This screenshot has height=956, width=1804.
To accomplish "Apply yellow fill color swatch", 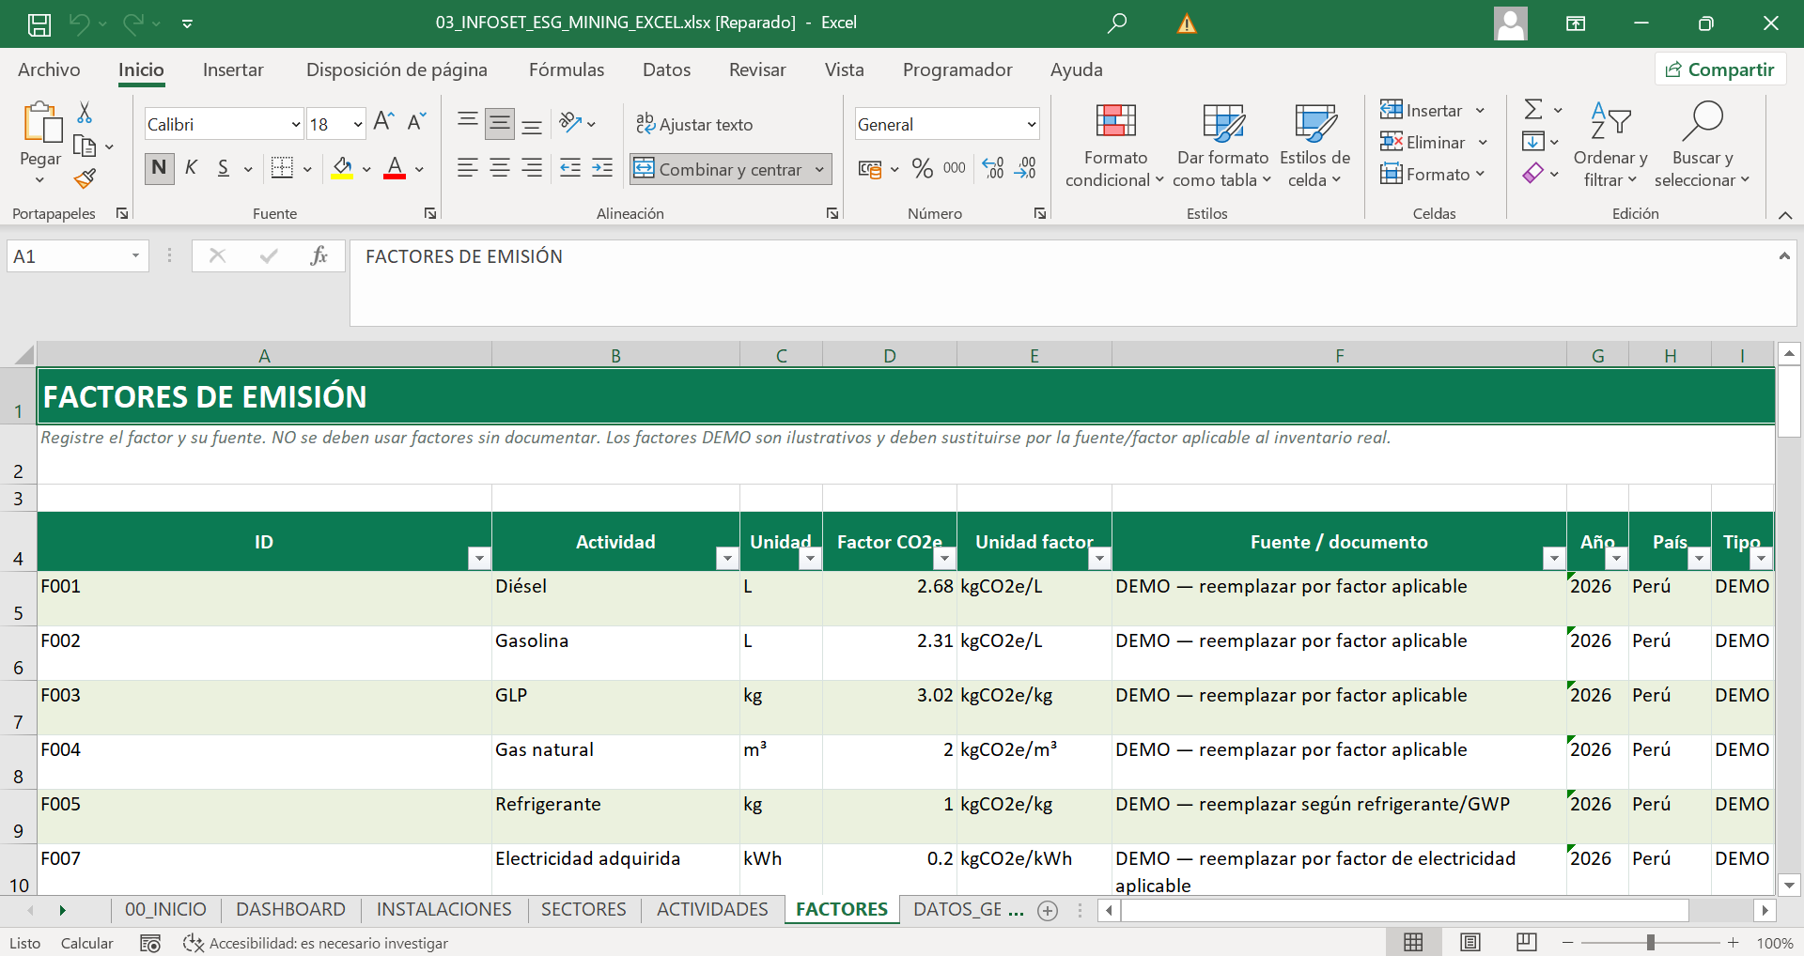I will tap(342, 169).
